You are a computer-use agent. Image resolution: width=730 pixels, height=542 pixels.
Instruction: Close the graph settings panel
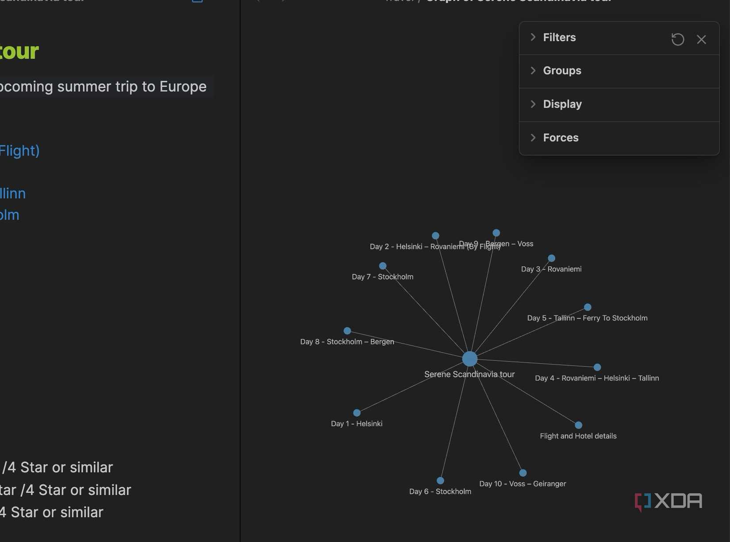(x=702, y=39)
